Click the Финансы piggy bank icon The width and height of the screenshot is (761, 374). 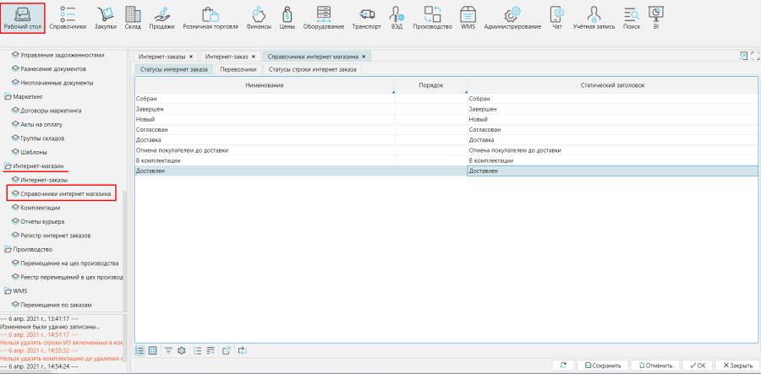click(260, 18)
